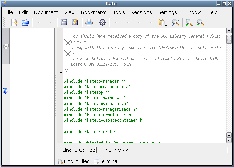Viewport: 234px width, 167px height.
Task: Click the line '#include "kateexternaltools.h"'
Action: tap(98, 115)
